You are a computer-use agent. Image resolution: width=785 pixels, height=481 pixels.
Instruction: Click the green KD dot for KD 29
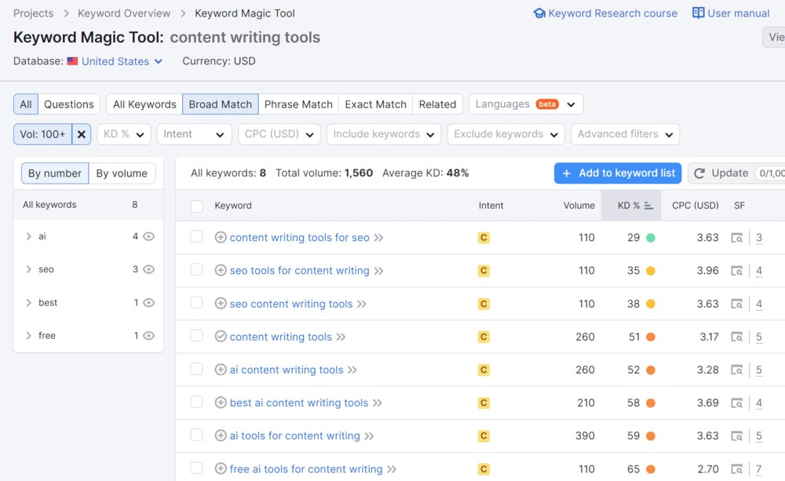(x=650, y=238)
